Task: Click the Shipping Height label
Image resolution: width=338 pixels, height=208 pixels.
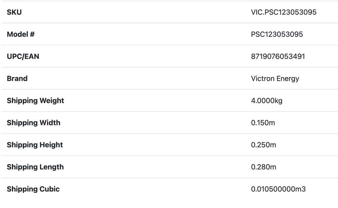Action: [35, 145]
